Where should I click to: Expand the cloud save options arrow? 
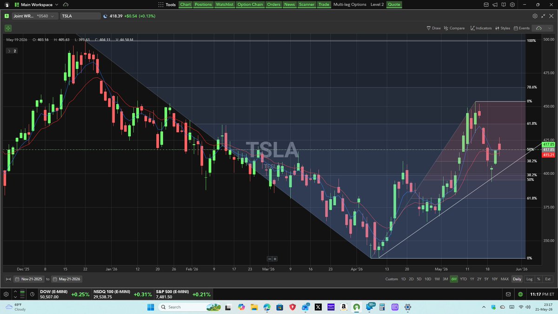549,28
